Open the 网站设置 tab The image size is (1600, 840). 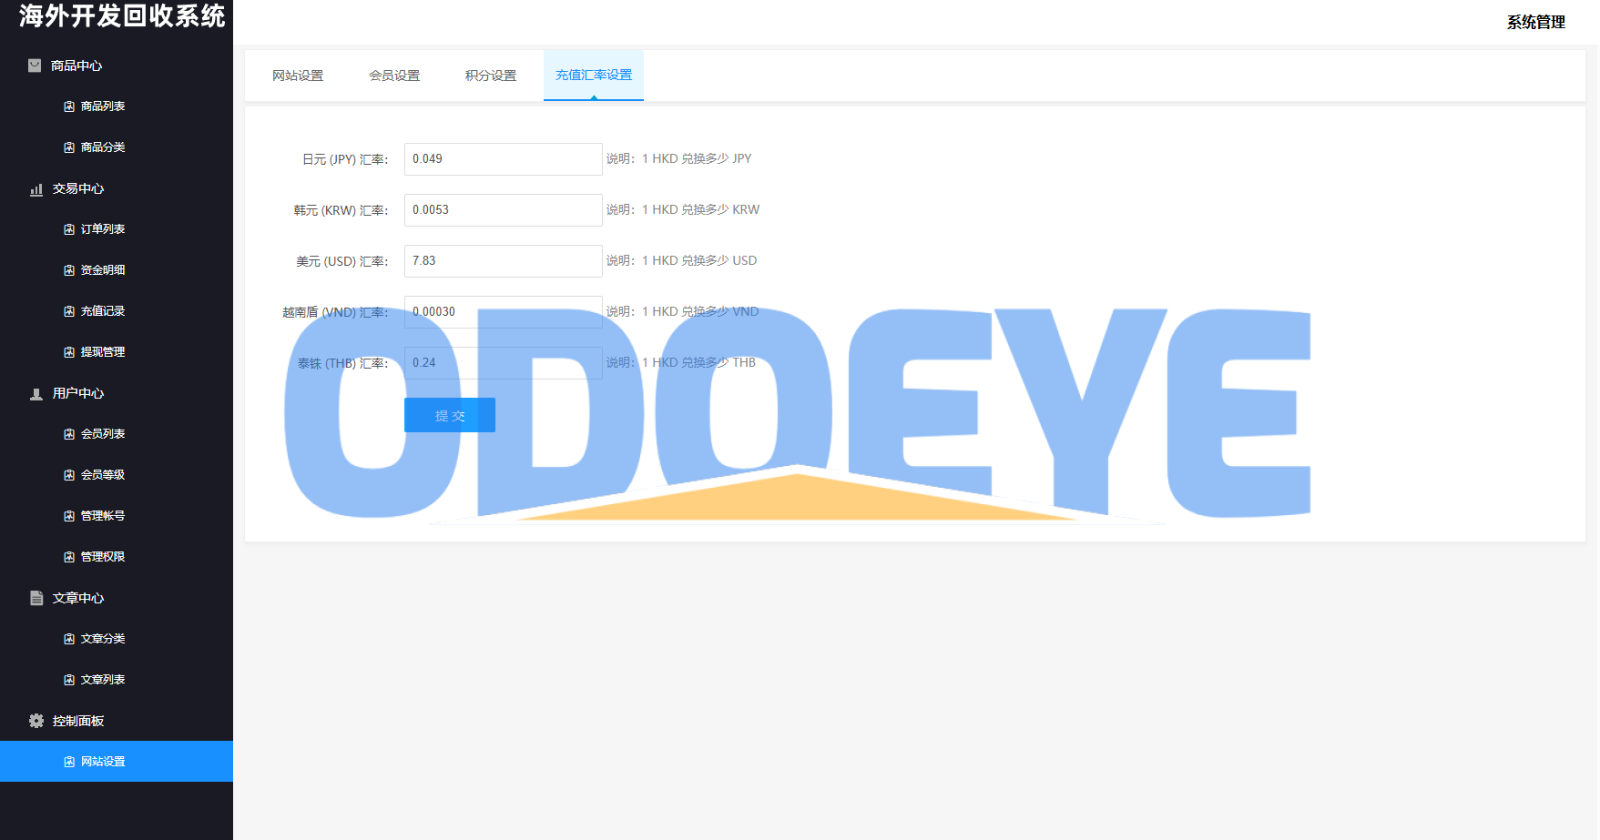point(298,76)
